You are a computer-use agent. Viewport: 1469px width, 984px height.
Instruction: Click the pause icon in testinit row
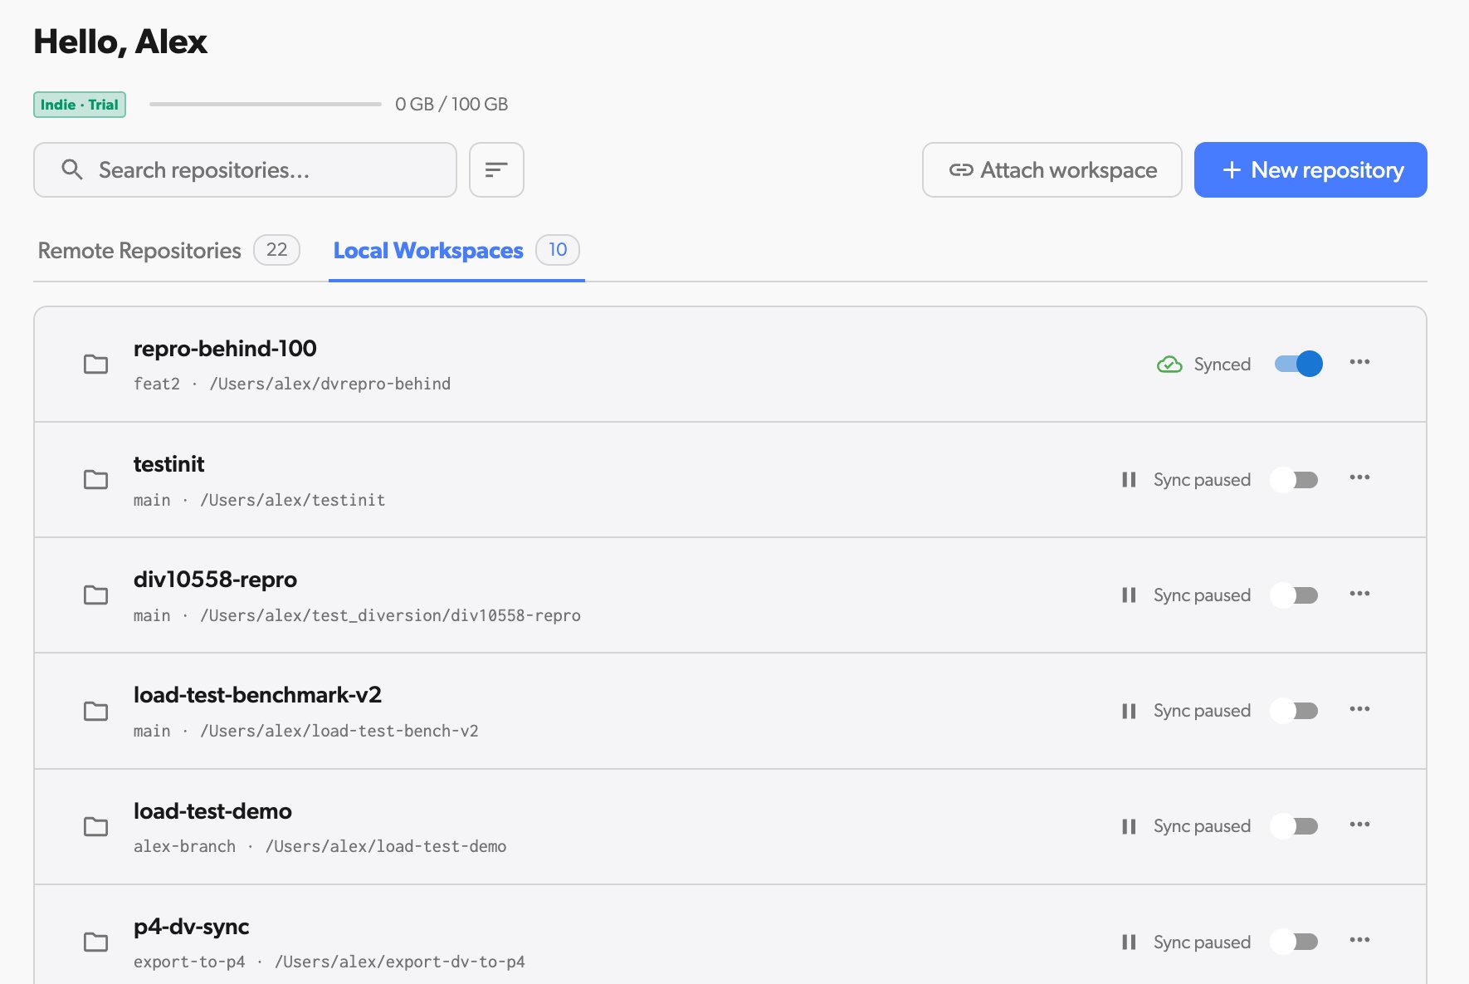pyautogui.click(x=1129, y=479)
